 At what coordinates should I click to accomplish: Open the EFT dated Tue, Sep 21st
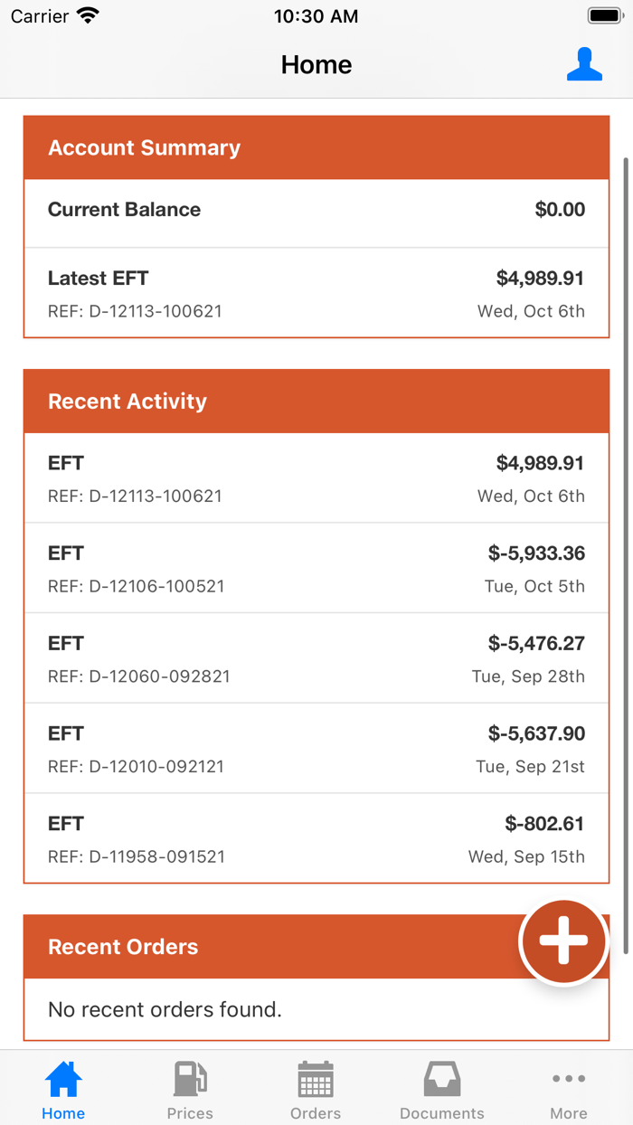pos(316,748)
